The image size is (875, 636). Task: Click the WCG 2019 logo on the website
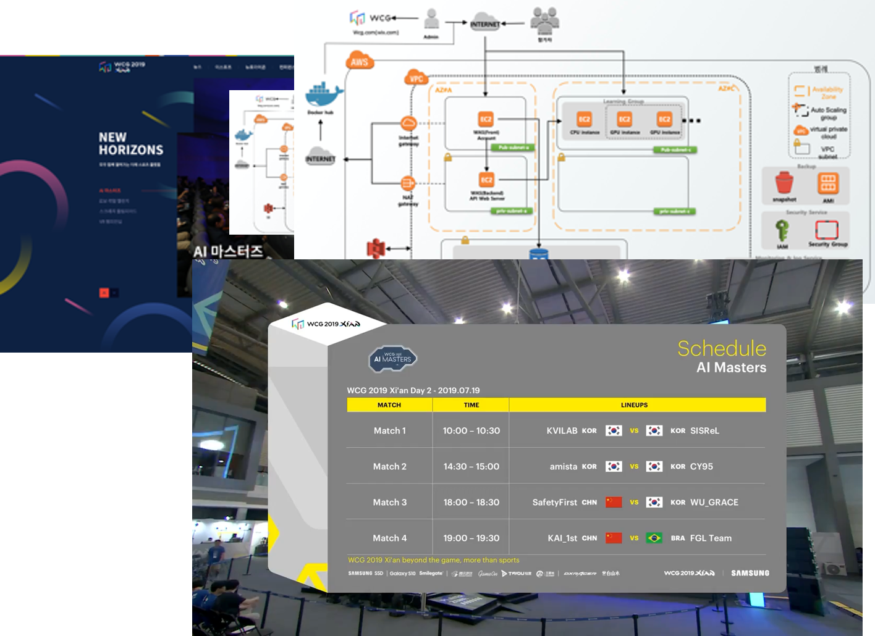click(x=122, y=66)
